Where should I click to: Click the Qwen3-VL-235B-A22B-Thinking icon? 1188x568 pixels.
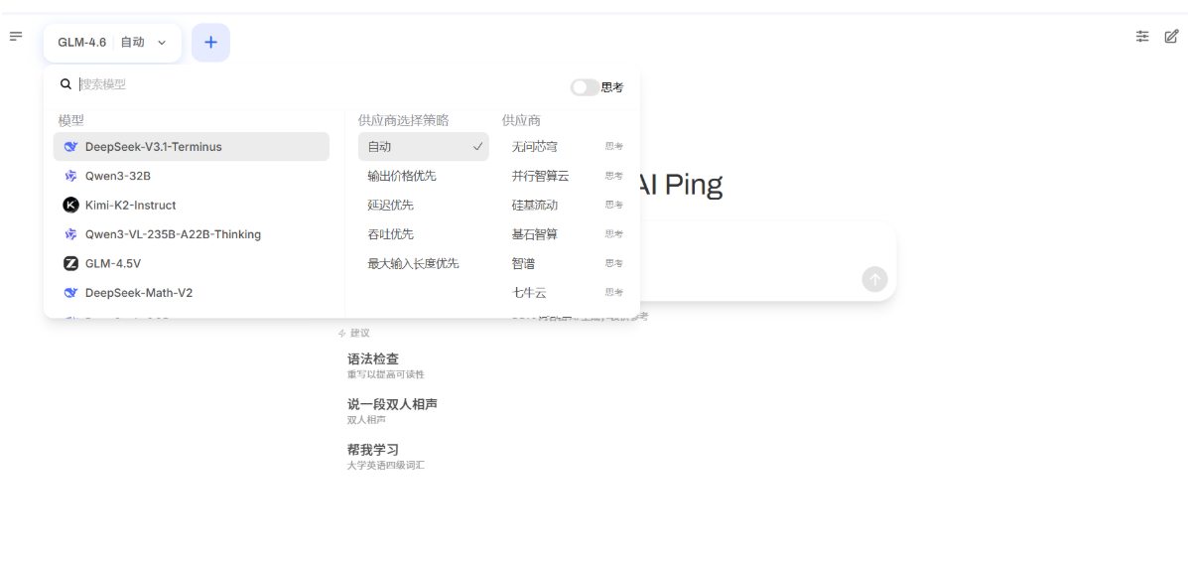[71, 234]
